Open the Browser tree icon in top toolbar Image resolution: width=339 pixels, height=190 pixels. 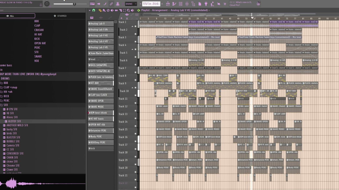[x=193, y=4]
